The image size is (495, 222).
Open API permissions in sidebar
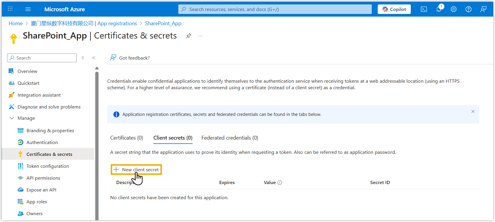tap(43, 178)
